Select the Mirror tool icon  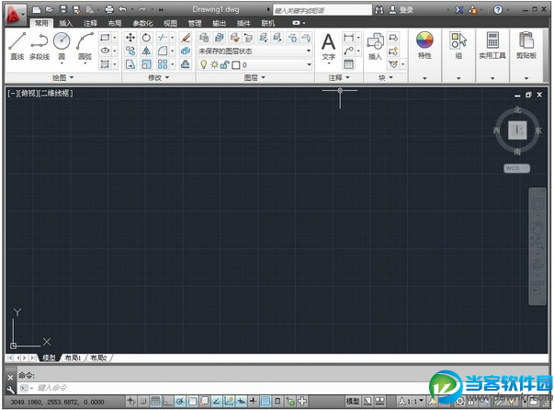pyautogui.click(x=146, y=51)
